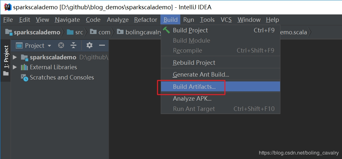Expand the sparkscalademo project tree node
Screen dimensions: 342x159
(x=15, y=57)
